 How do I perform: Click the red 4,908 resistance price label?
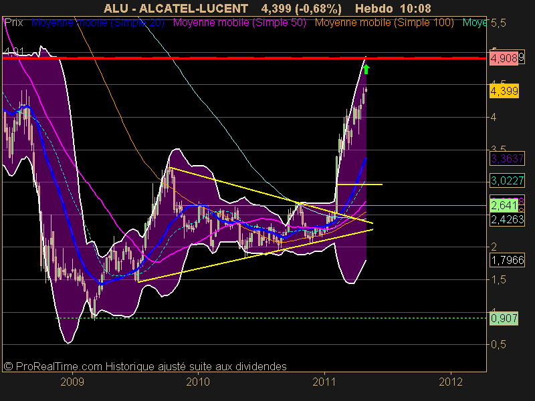coord(504,58)
